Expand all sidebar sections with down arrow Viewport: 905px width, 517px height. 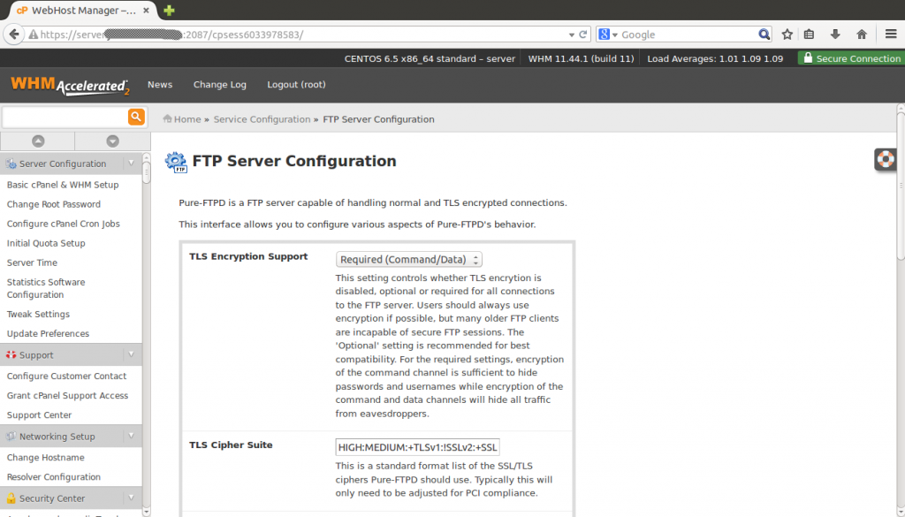coord(112,141)
